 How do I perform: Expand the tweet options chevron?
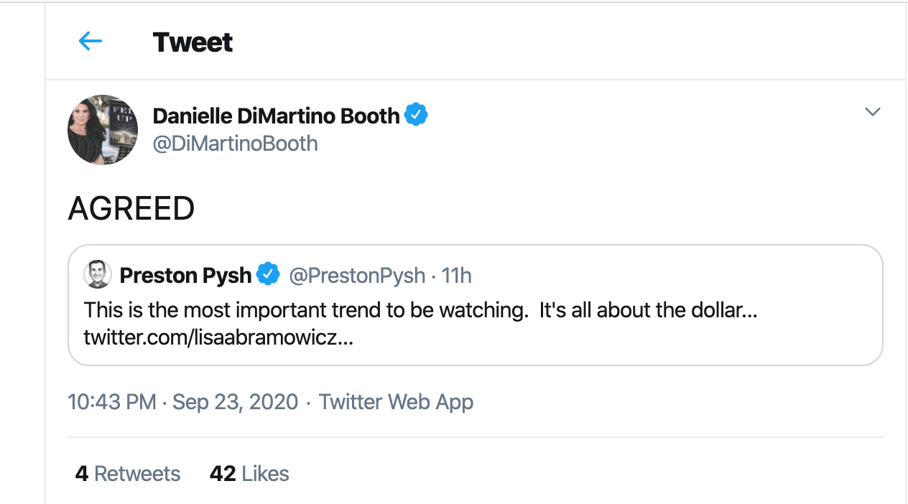(872, 112)
